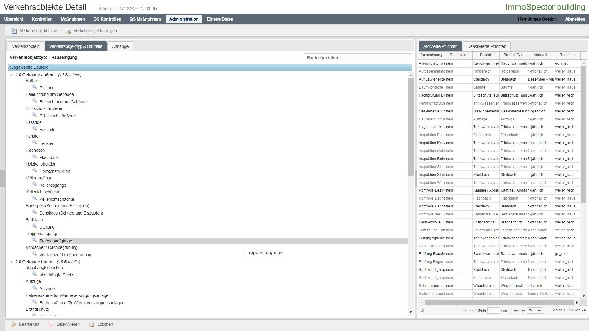Open the QS Kontrollen menu
Image resolution: width=589 pixels, height=331 pixels.
pos(107,19)
